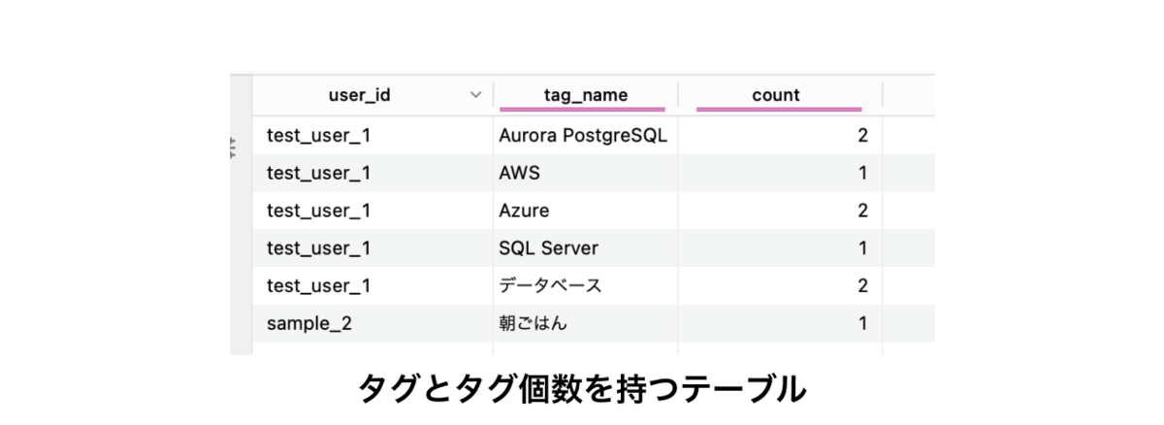Select the sample_2 user_id cell

click(x=373, y=324)
